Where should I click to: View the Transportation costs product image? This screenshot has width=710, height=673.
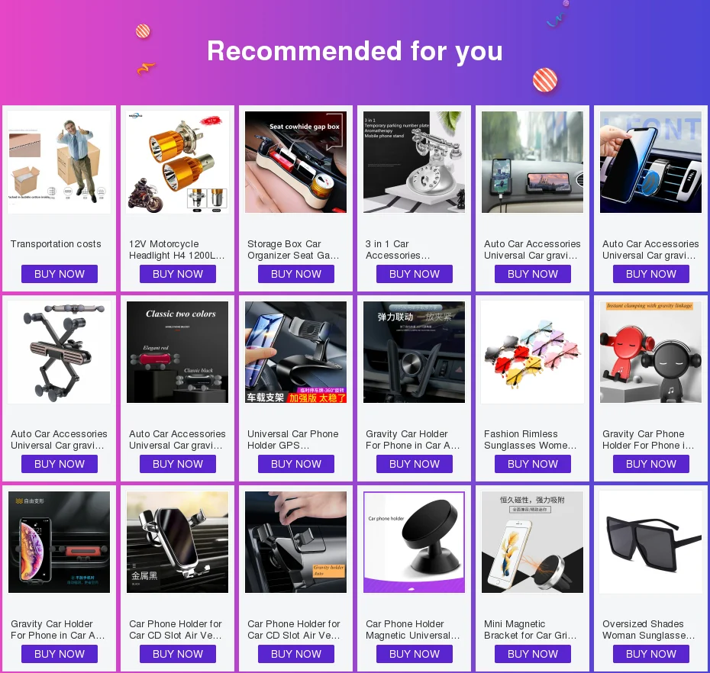click(x=60, y=162)
